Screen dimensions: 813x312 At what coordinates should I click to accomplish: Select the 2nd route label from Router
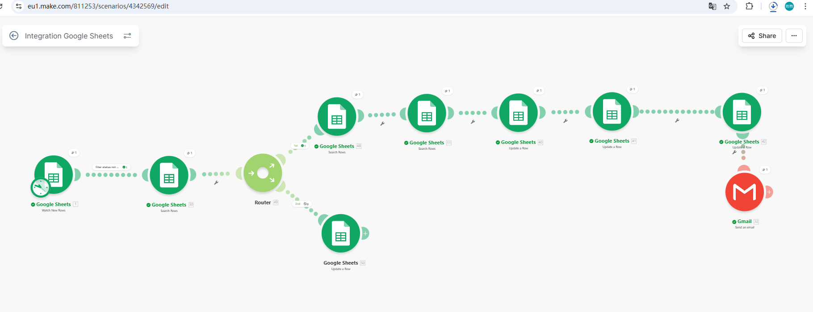pos(298,204)
